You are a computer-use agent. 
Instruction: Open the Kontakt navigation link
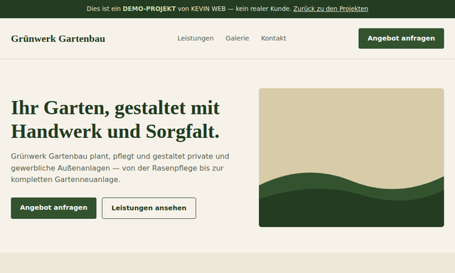[273, 38]
